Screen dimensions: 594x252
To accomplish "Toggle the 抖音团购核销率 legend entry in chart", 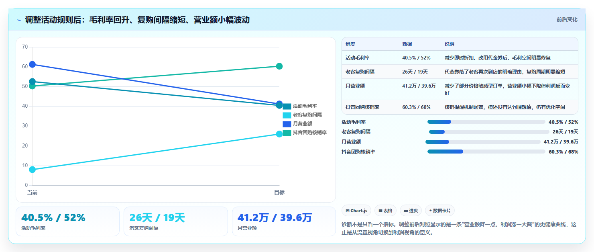I will (305, 133).
